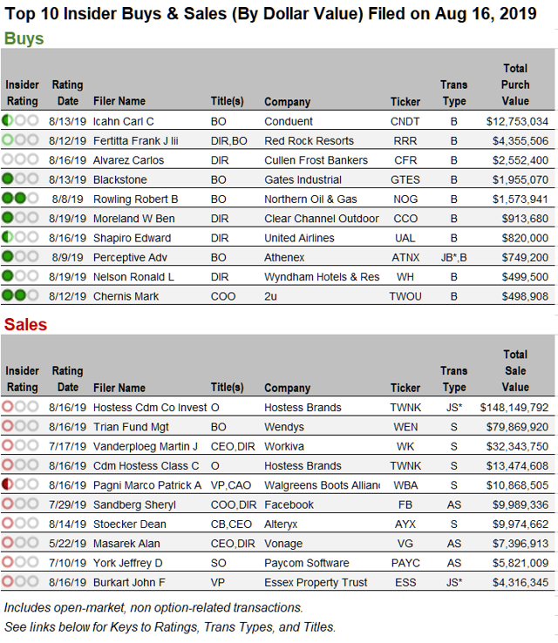Click the rating icon for Sandberg Sheryl
Screen dimensions: 558x643
pos(20,504)
